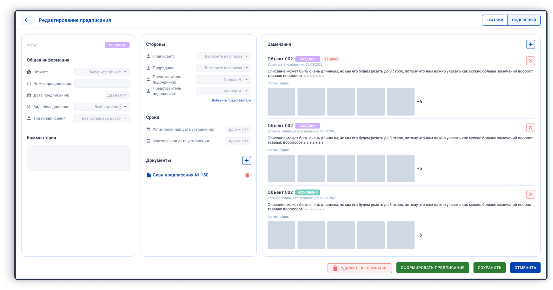
Task: Expand the Тип предписания dropdown
Action: (x=102, y=118)
